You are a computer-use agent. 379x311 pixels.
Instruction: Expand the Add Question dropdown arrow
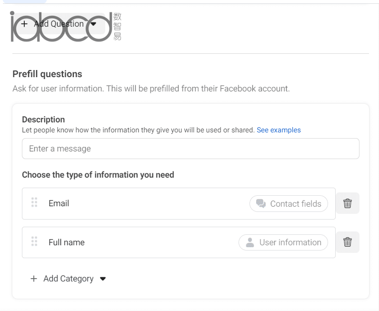[93, 24]
